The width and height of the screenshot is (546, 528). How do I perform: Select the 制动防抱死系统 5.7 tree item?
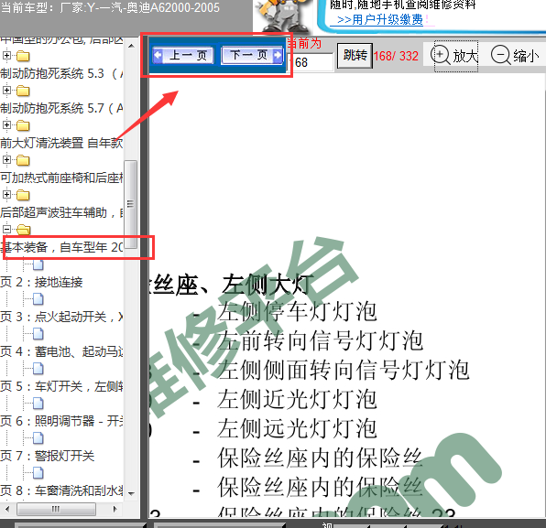click(61, 108)
